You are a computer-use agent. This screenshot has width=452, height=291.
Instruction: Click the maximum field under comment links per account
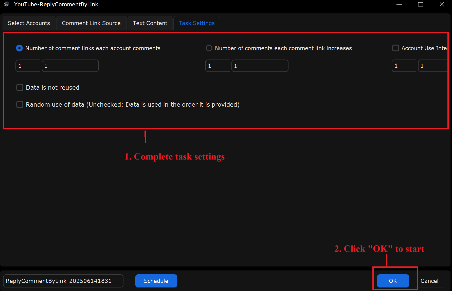pyautogui.click(x=70, y=66)
